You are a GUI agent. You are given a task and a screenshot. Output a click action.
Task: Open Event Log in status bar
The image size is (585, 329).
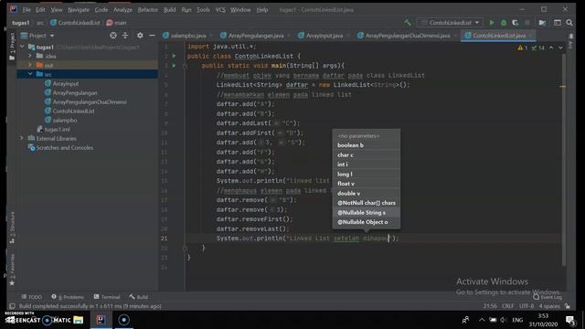pyautogui.click(x=548, y=297)
